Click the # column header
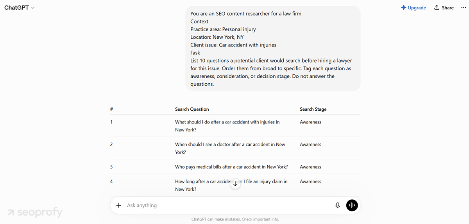This screenshot has width=469, height=224. pyautogui.click(x=111, y=109)
